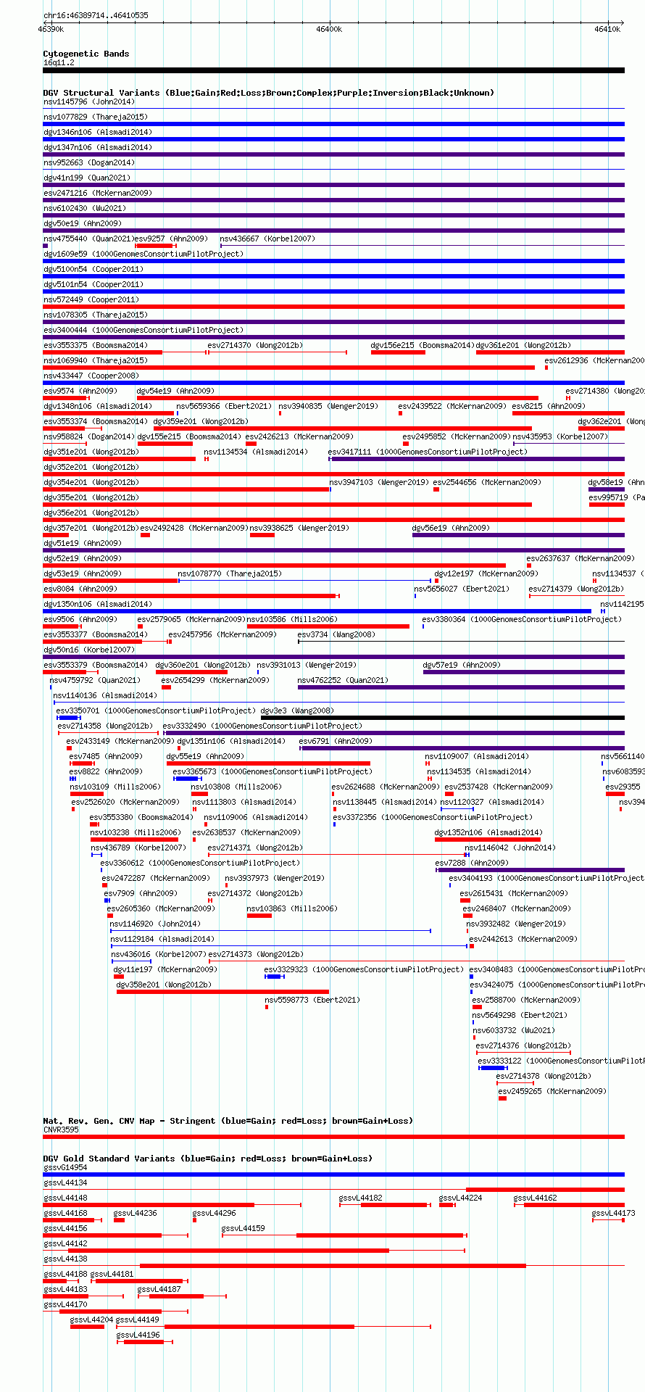Click gold standard variant gssvL44196
This screenshot has width=645, height=1392.
(138, 1335)
